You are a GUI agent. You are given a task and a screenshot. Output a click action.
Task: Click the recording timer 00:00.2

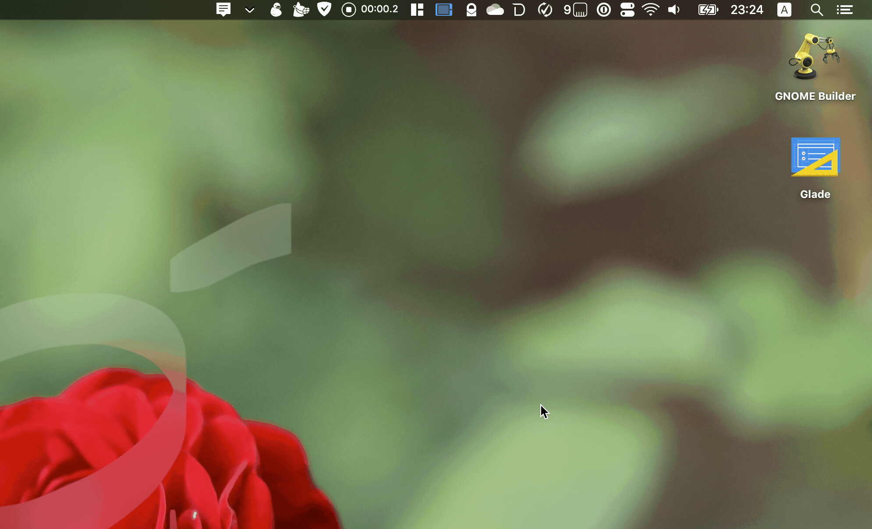point(379,9)
